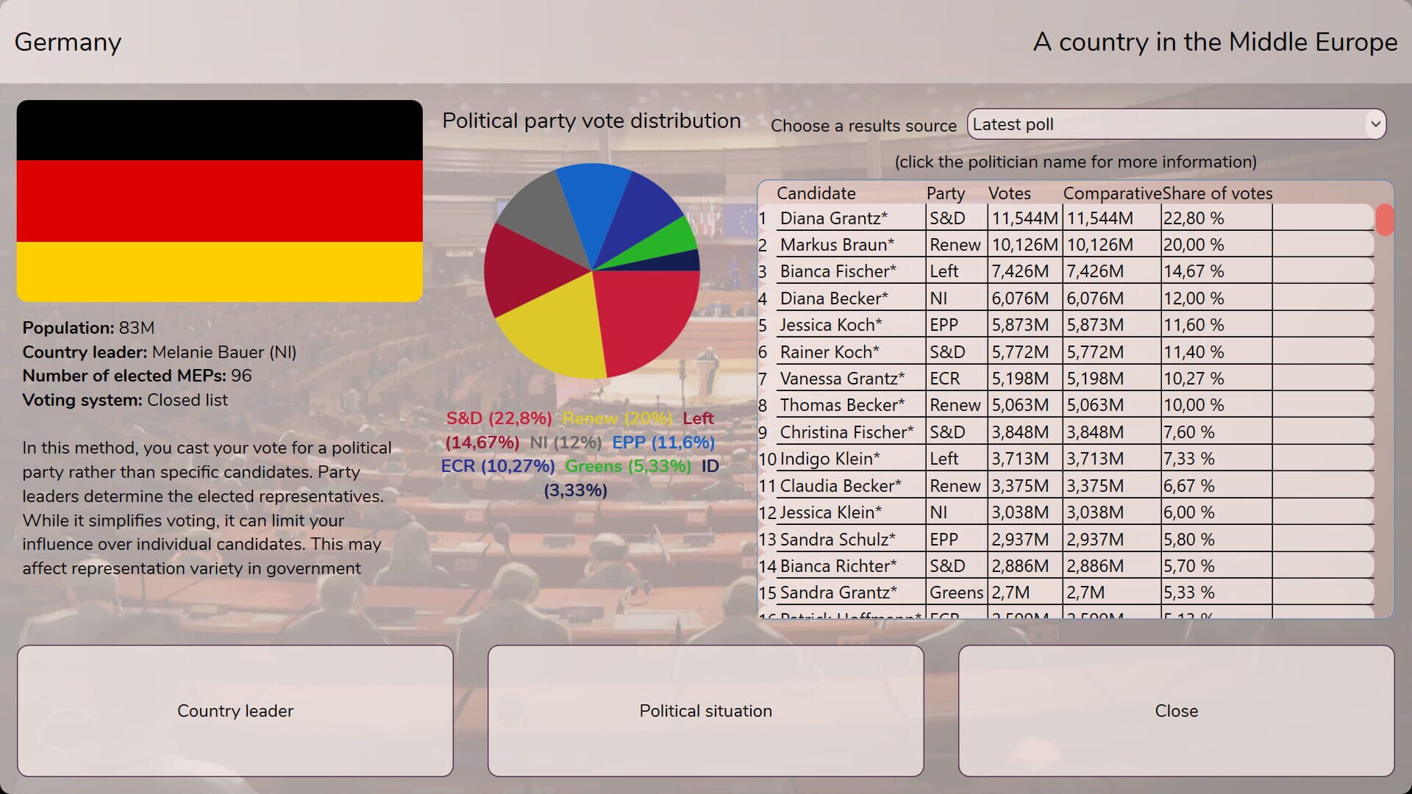
Task: Open the Country leader screen
Action: pos(235,710)
